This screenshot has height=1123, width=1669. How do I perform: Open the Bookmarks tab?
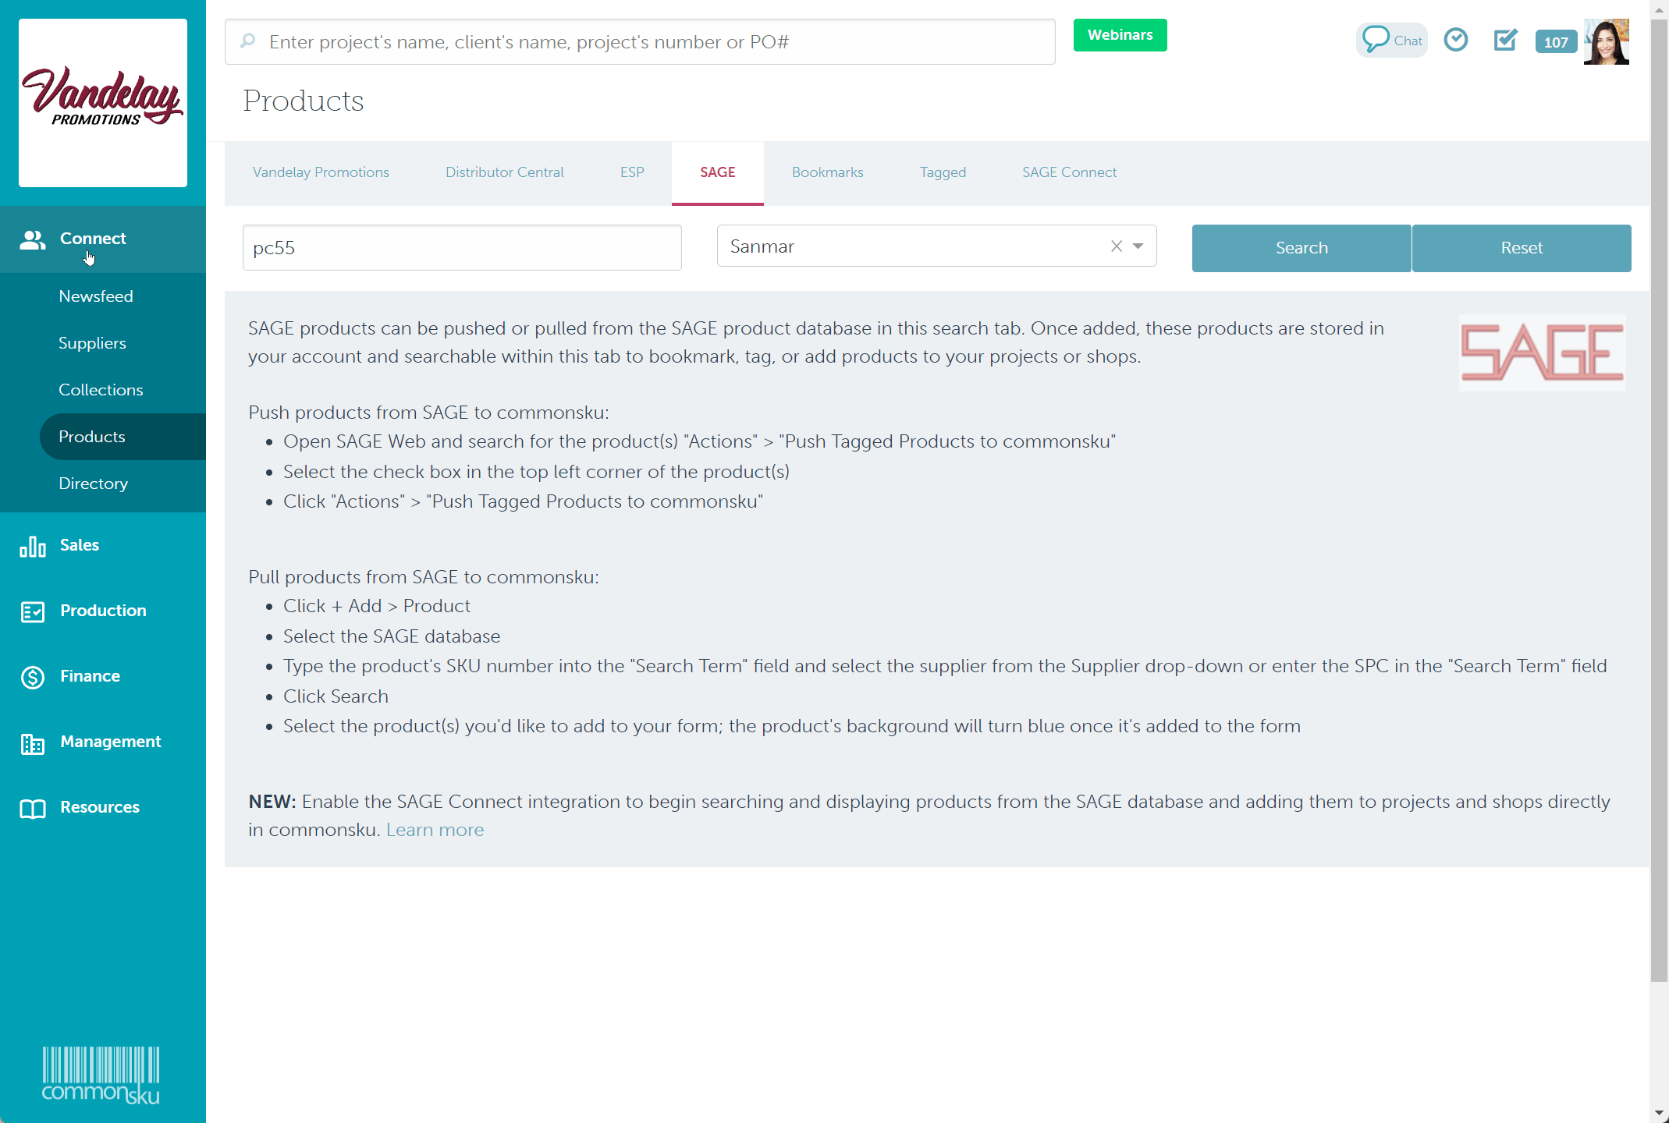click(828, 172)
